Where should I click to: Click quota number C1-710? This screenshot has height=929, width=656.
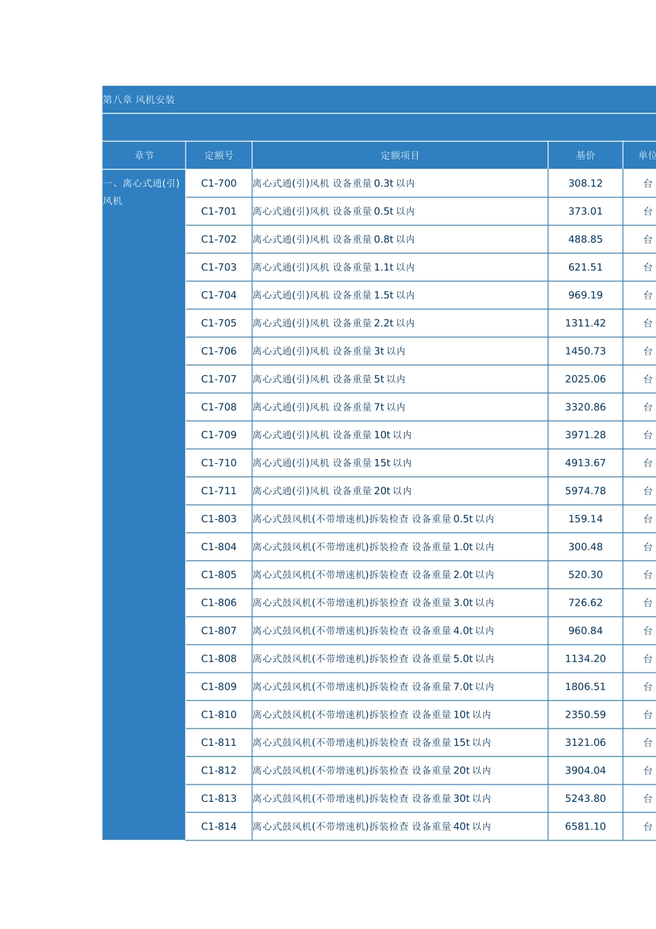point(219,463)
